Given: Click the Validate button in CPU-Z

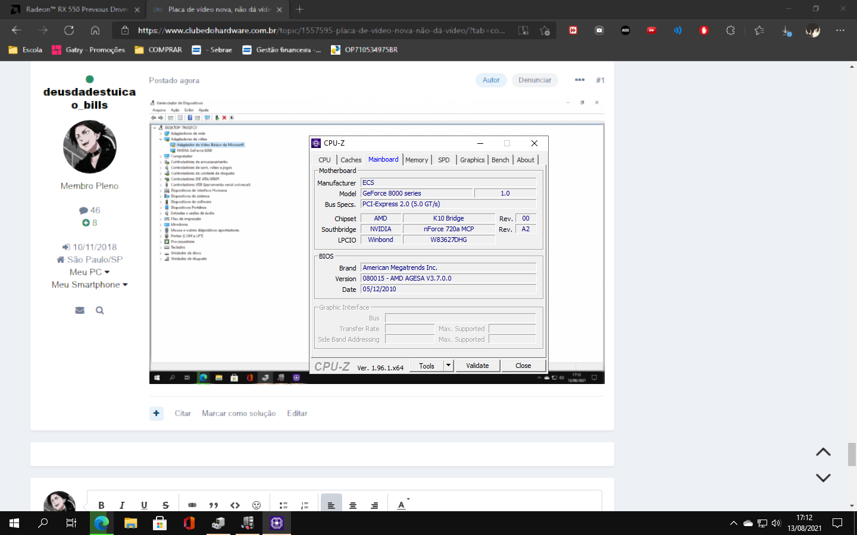Looking at the screenshot, I should [x=477, y=366].
